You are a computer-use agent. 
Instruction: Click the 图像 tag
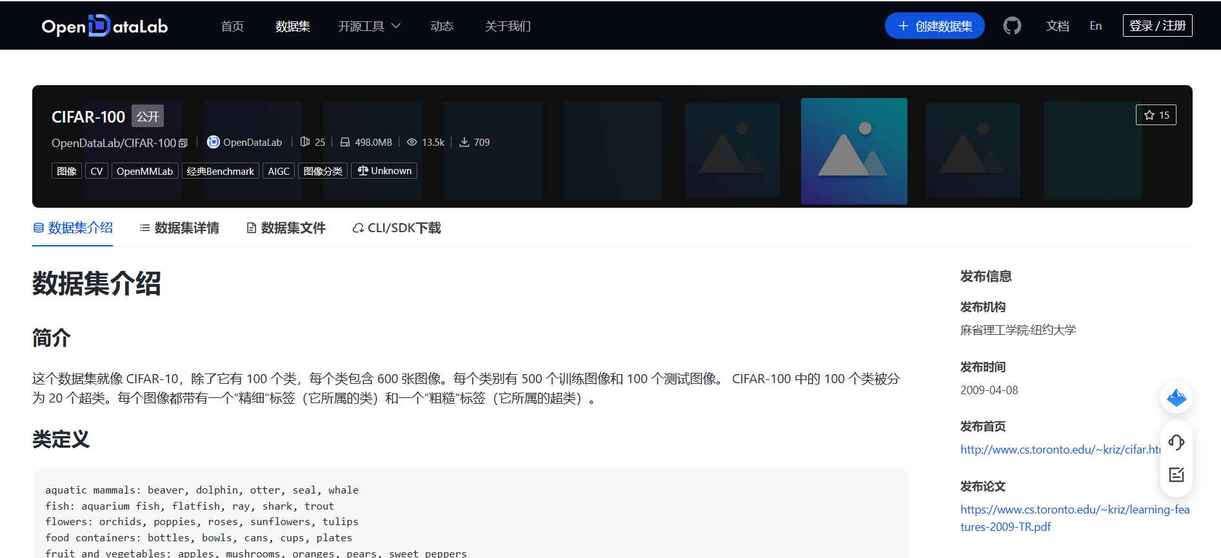pyautogui.click(x=66, y=171)
